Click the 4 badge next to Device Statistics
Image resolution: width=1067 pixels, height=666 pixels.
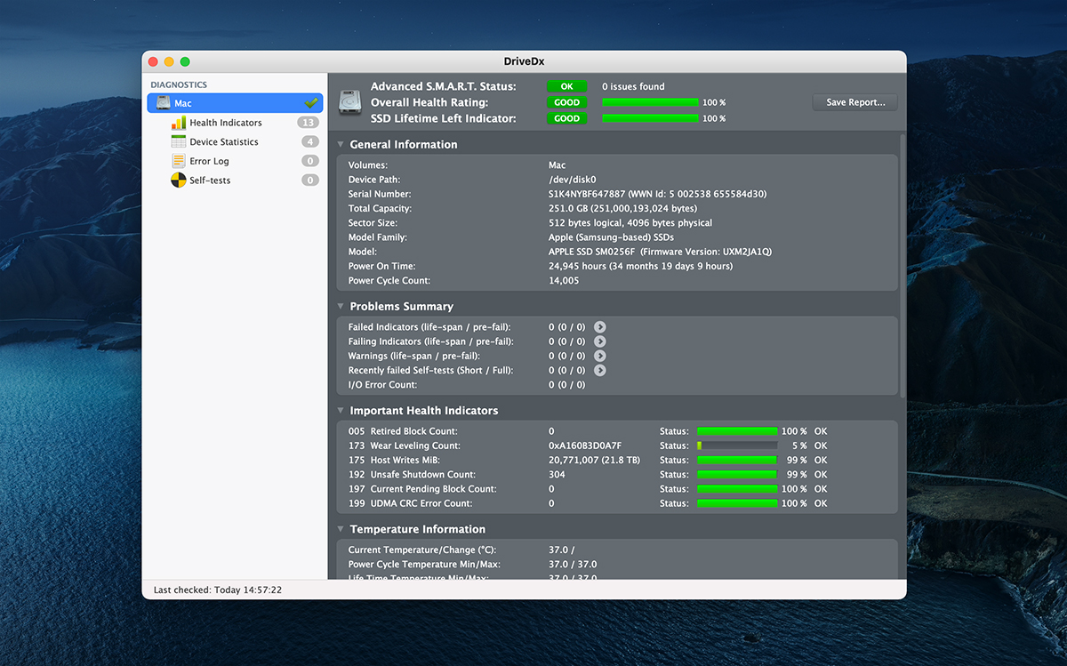[309, 142]
